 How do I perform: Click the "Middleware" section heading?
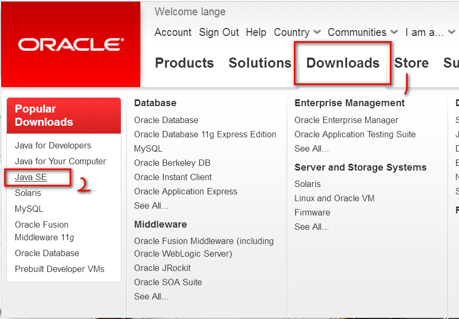pos(160,224)
